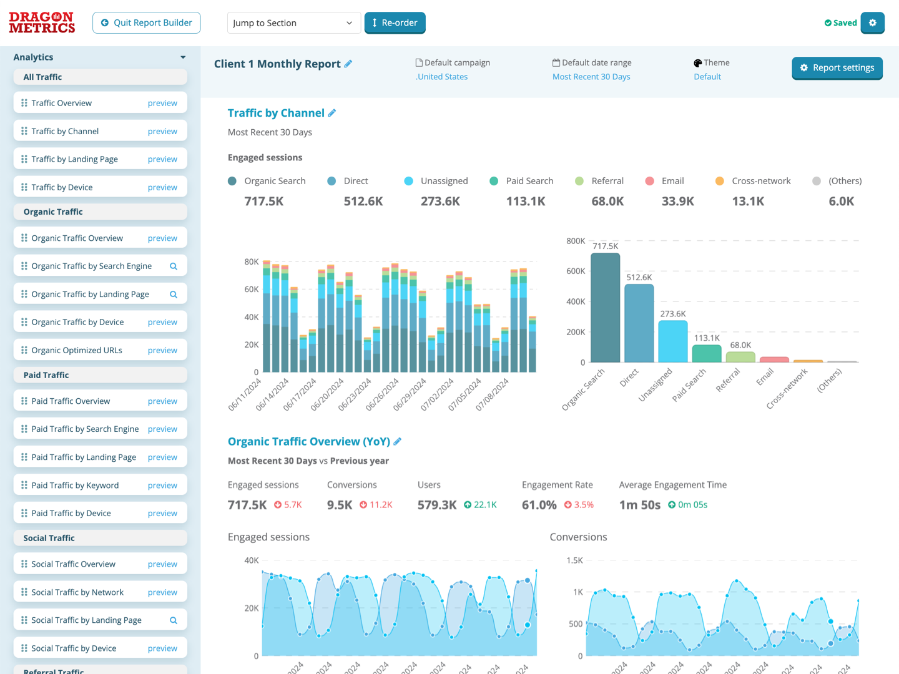Image resolution: width=899 pixels, height=674 pixels.
Task: Click drag handle for Organic Optimized URLs
Action: (x=24, y=350)
